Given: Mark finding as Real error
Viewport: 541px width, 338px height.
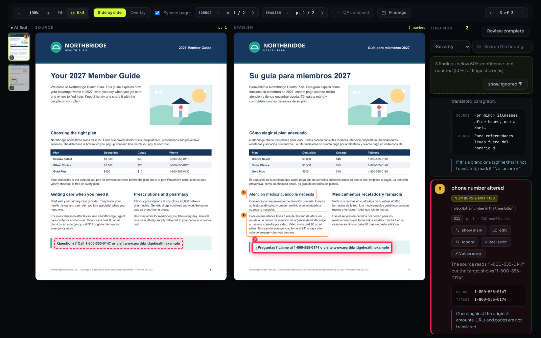Looking at the screenshot, I should [496, 242].
